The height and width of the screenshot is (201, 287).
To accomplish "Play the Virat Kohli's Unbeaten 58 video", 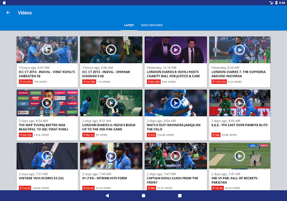I will coord(47,50).
